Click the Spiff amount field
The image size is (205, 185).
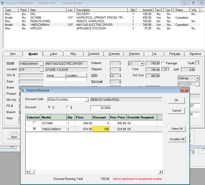188,70
